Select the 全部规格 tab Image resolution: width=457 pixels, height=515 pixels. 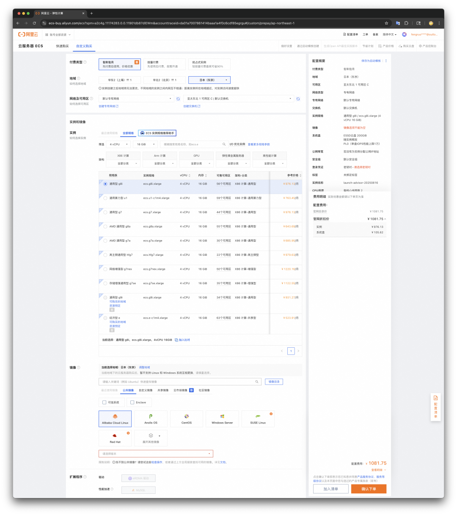click(128, 133)
